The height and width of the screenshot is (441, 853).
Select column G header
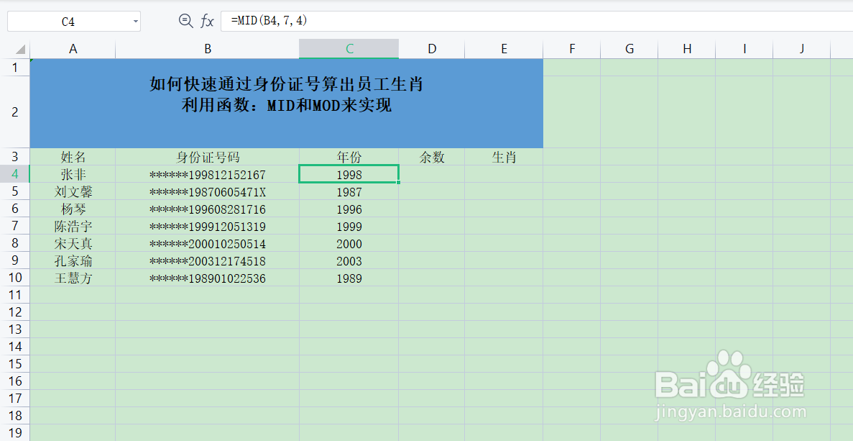[x=630, y=49]
